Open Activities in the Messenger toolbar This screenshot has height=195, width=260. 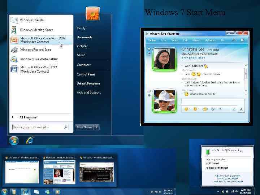(x=210, y=40)
